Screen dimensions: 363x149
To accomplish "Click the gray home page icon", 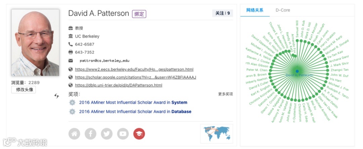I will (x=74, y=134).
